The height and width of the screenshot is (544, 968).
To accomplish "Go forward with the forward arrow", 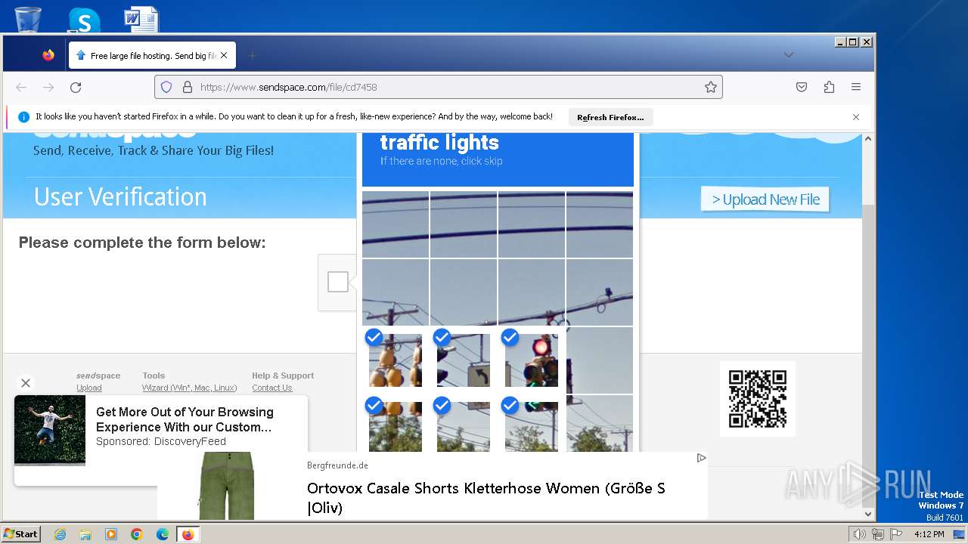I will pyautogui.click(x=48, y=87).
